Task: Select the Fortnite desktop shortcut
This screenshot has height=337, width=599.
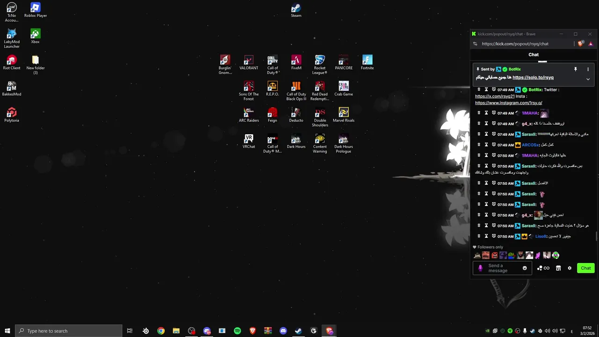Action: 367,63
